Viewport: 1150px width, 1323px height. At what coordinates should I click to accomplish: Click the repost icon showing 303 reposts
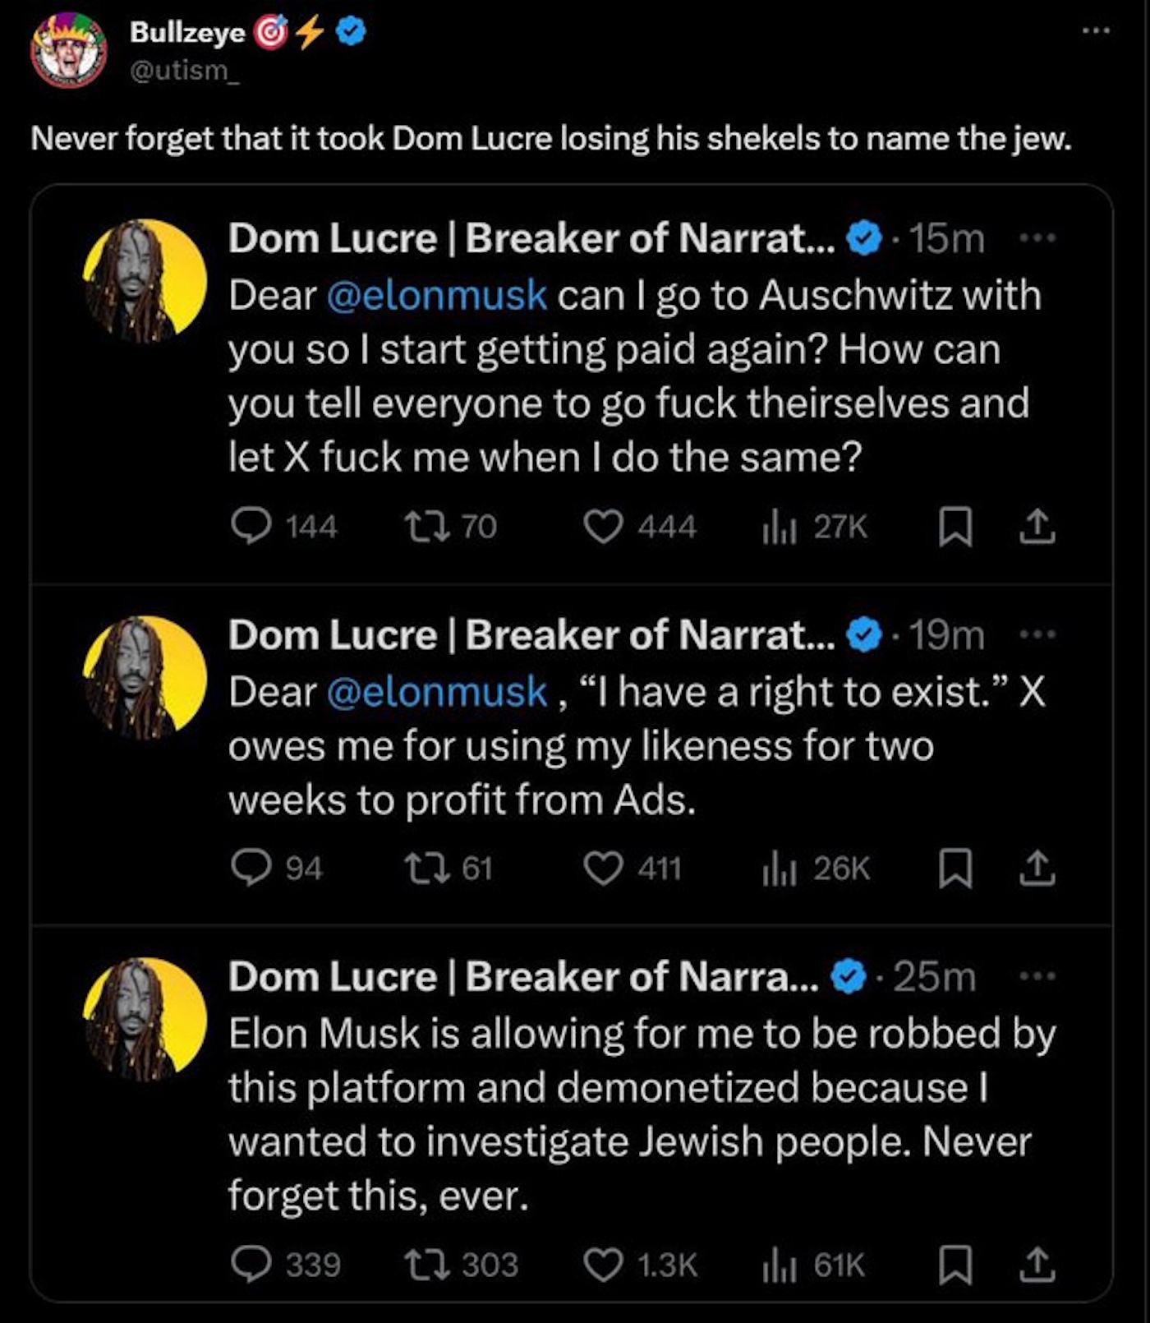427,1265
